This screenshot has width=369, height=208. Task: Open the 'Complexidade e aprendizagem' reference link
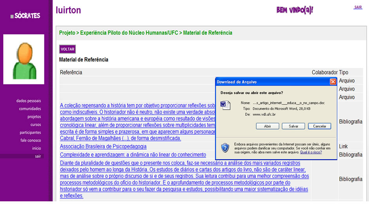click(133, 155)
